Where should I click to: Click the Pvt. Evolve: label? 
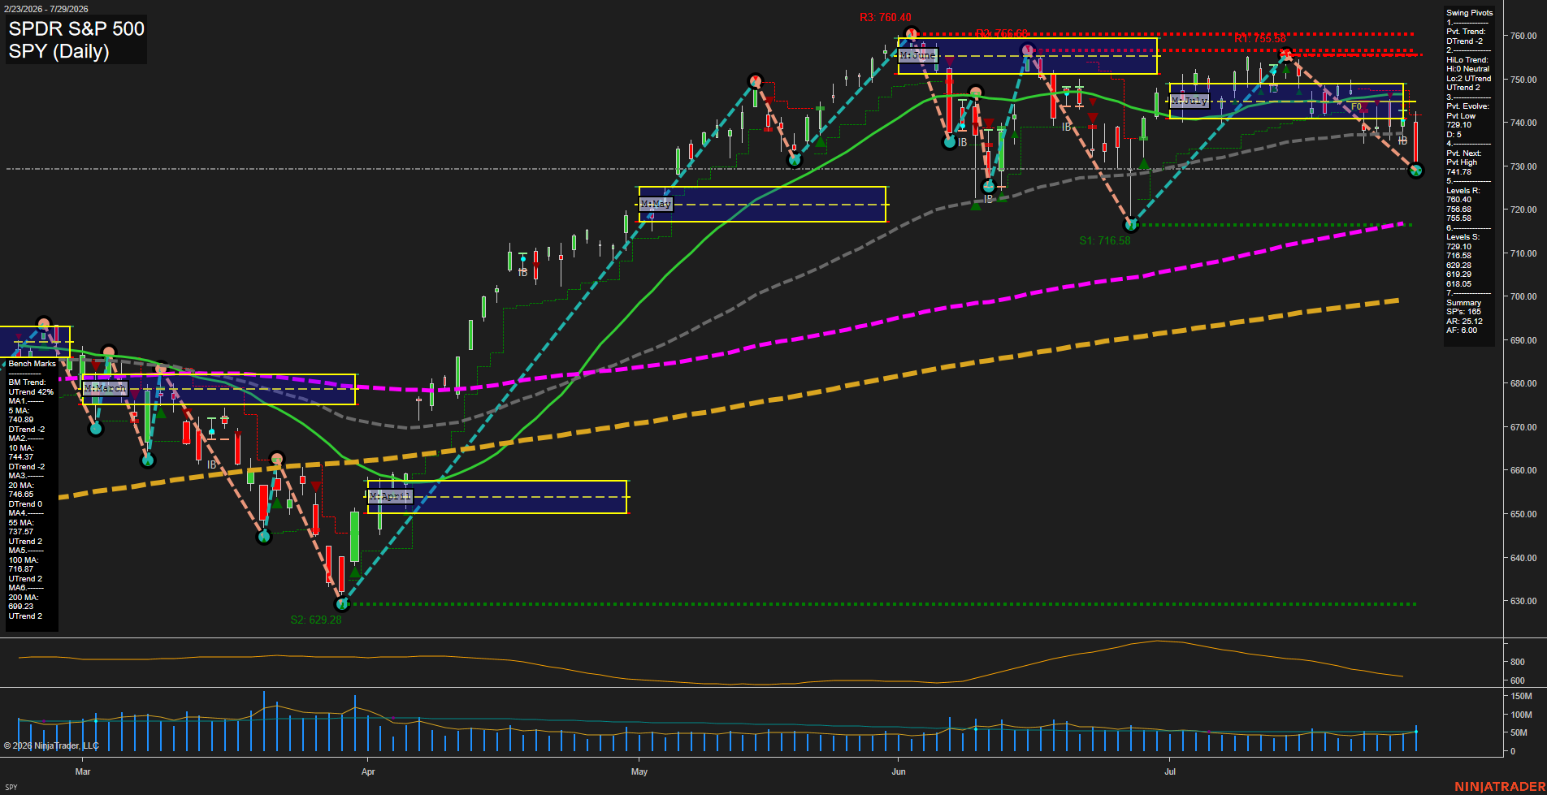(x=1468, y=106)
